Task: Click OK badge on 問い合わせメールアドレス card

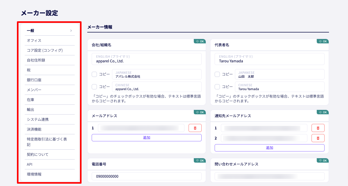Action: pos(323,161)
